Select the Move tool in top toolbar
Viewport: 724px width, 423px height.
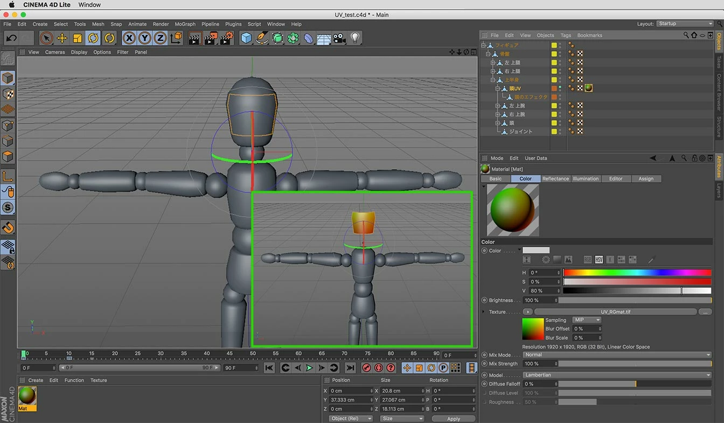pos(62,38)
